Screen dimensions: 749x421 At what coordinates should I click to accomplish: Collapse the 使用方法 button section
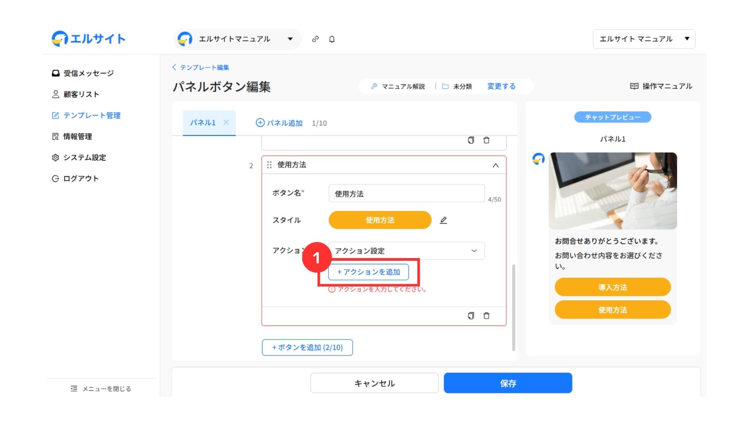coord(495,165)
